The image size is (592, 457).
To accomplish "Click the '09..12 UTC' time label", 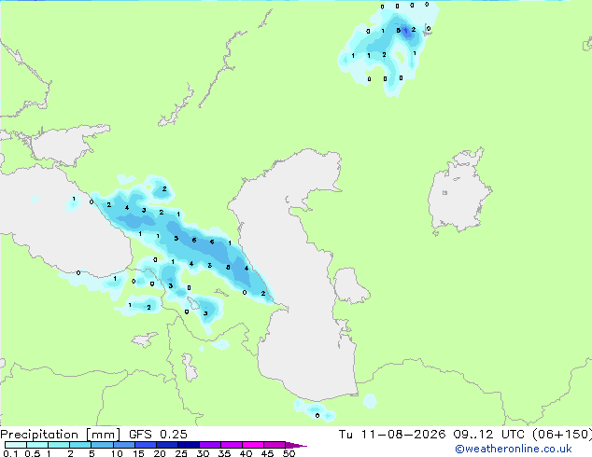I will 489,435.
